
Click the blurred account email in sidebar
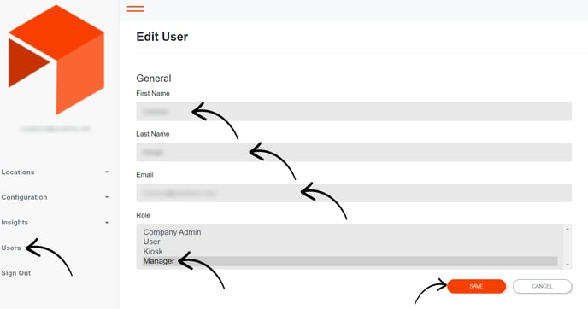click(x=56, y=129)
